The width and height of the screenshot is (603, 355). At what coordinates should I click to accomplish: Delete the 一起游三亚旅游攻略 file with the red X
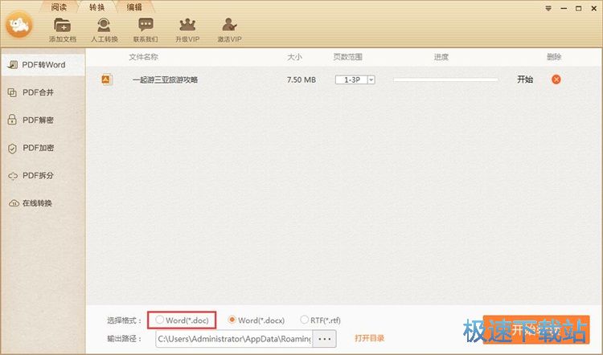(556, 80)
